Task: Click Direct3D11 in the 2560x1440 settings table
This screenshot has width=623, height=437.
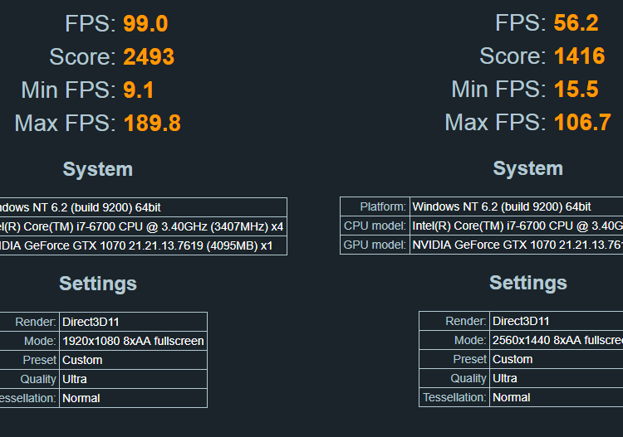Action: pyautogui.click(x=521, y=321)
